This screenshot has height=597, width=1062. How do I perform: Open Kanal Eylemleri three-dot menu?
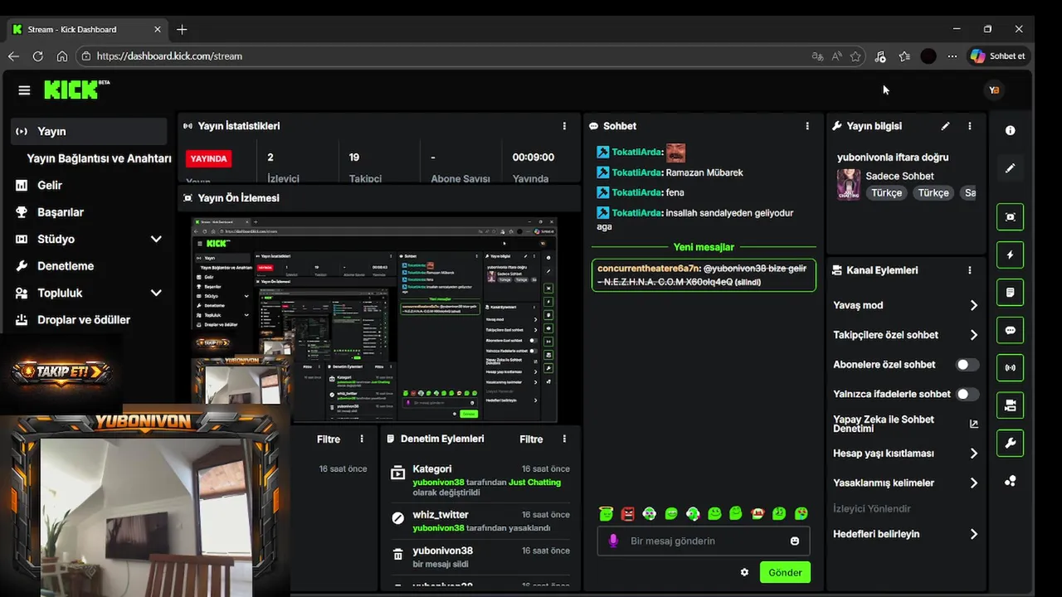tap(969, 270)
